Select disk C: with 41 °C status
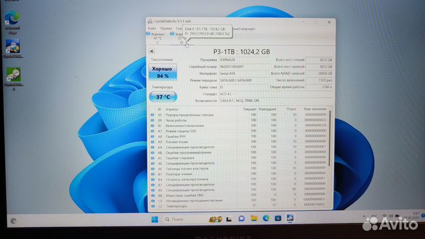 click(x=156, y=38)
